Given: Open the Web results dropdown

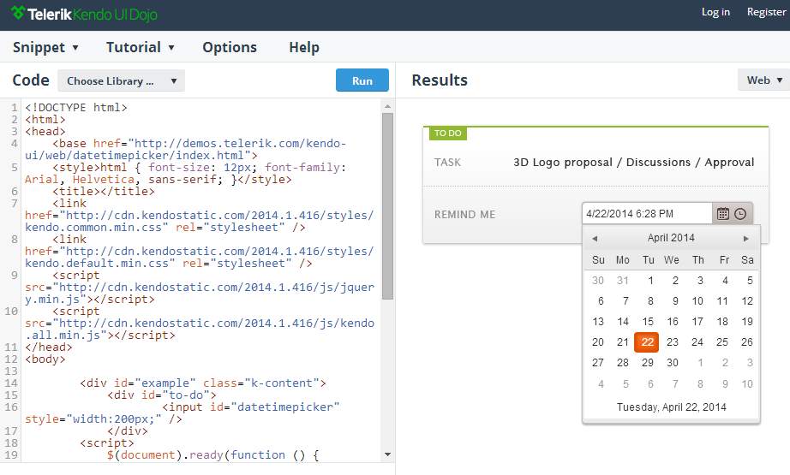Looking at the screenshot, I should (763, 80).
